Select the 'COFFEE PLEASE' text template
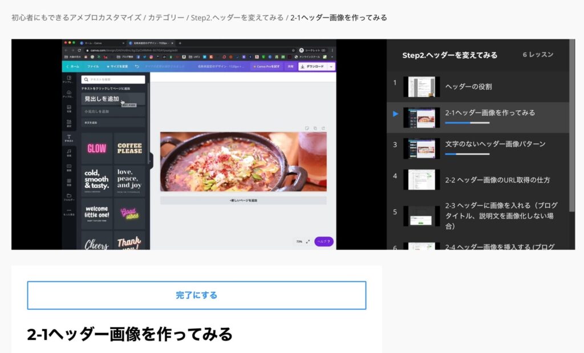Image resolution: width=584 pixels, height=353 pixels. click(129, 149)
